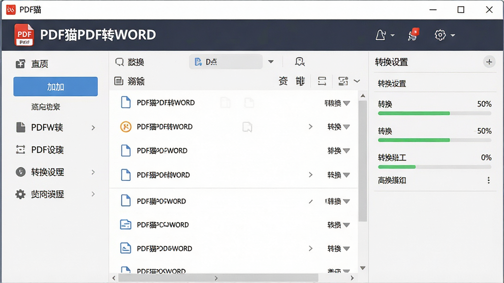Click the edit pencil in the fifth row
The image size is (504, 283).
[311, 201]
